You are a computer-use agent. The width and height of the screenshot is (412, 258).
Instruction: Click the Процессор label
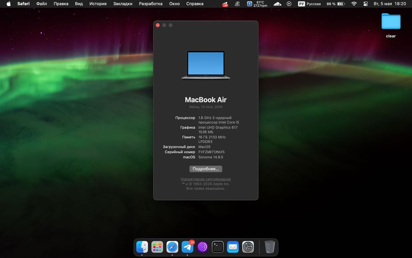pyautogui.click(x=185, y=118)
